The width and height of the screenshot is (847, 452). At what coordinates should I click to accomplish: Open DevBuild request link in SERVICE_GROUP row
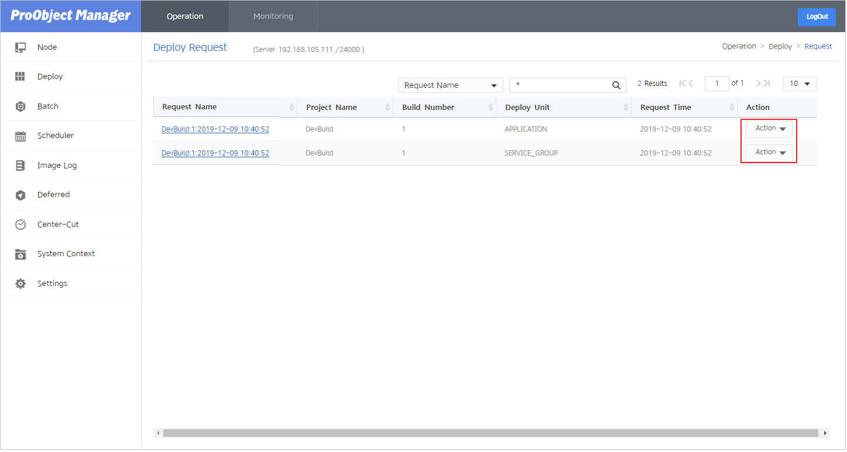(x=215, y=153)
